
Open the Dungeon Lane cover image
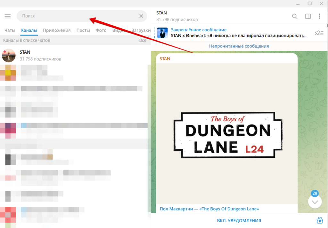[x=227, y=133]
